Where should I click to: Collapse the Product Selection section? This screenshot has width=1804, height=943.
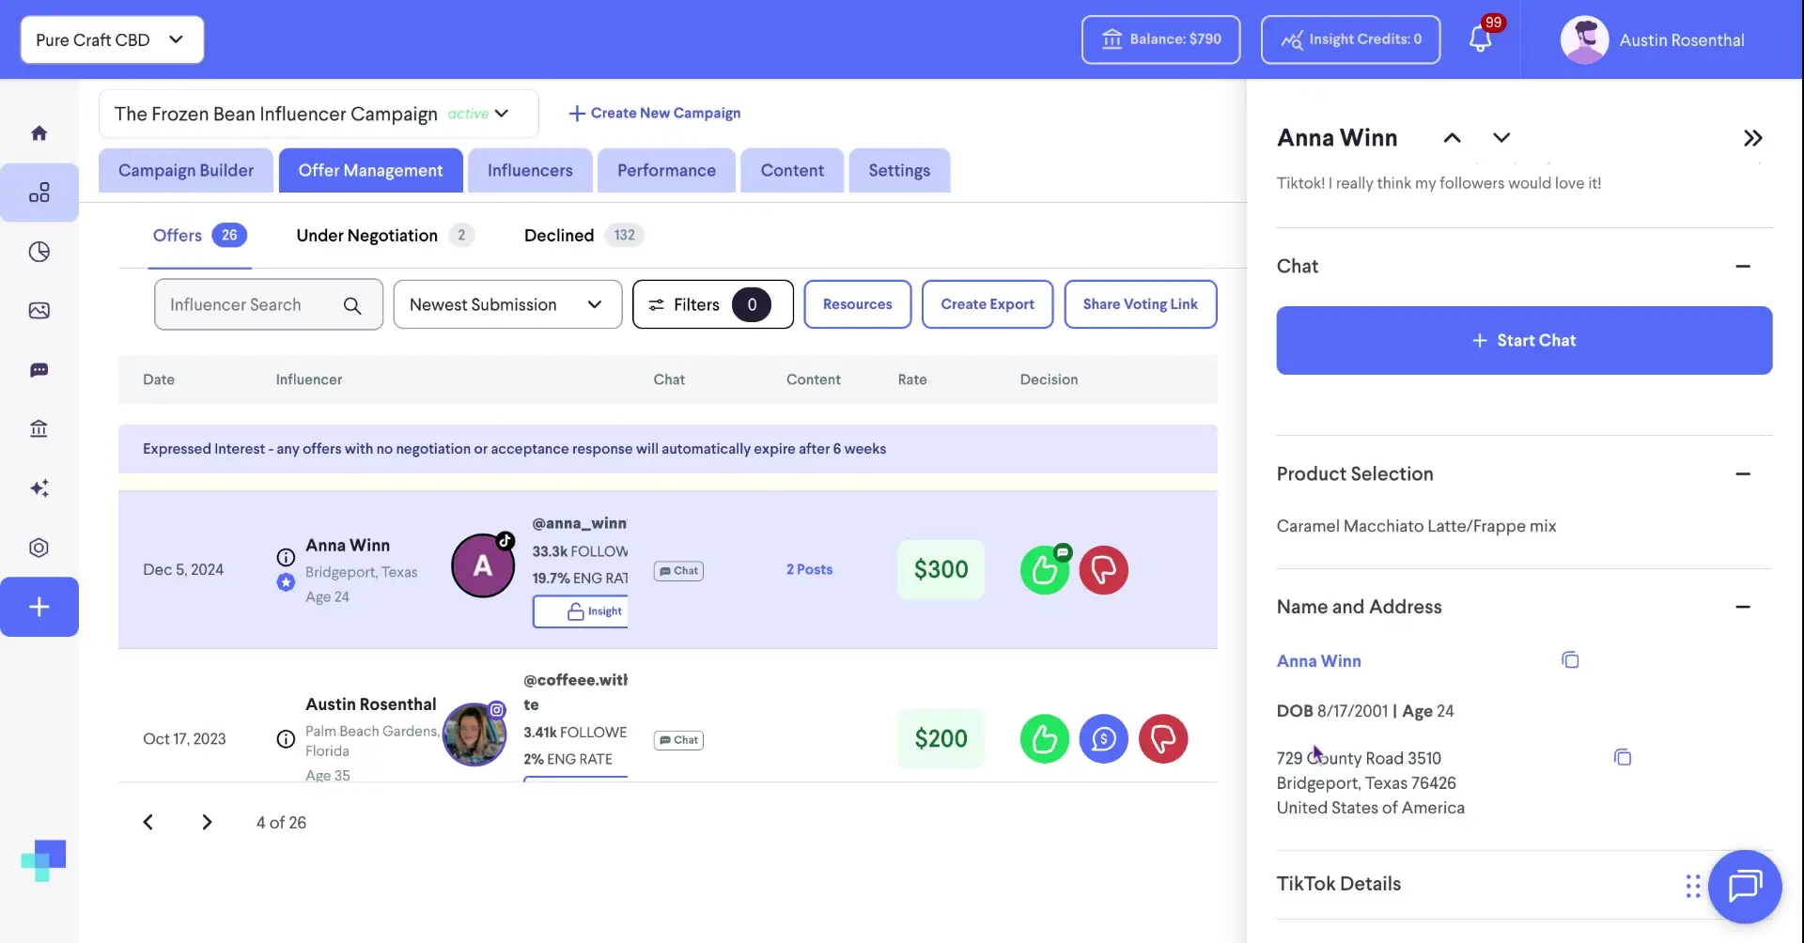pos(1745,474)
